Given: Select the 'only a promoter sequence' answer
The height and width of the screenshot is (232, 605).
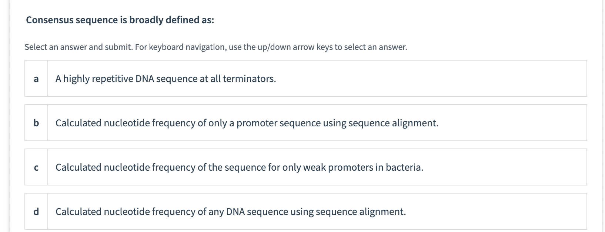Looking at the screenshot, I should [x=247, y=123].
